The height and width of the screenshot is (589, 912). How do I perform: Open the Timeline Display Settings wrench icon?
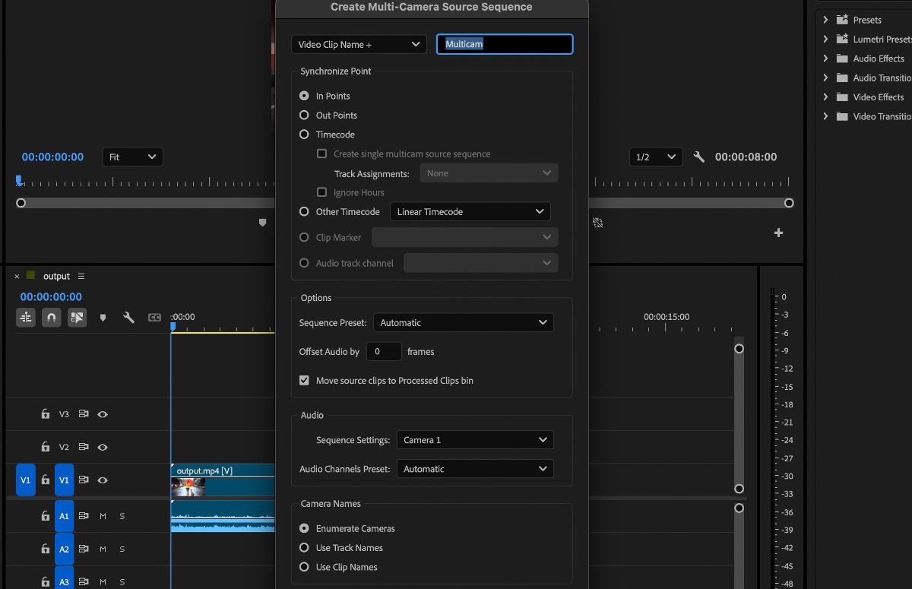click(128, 318)
